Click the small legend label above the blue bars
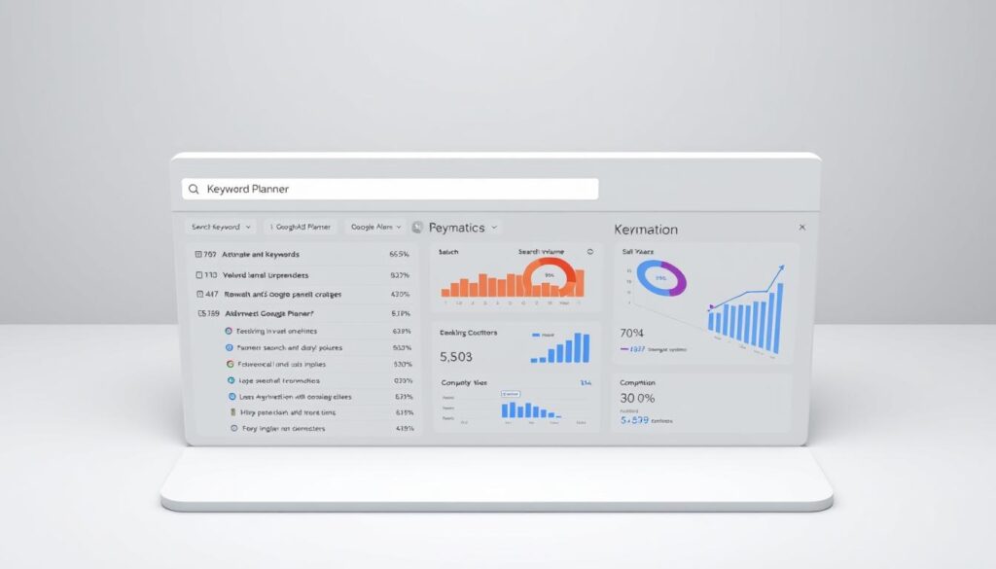 tap(543, 335)
